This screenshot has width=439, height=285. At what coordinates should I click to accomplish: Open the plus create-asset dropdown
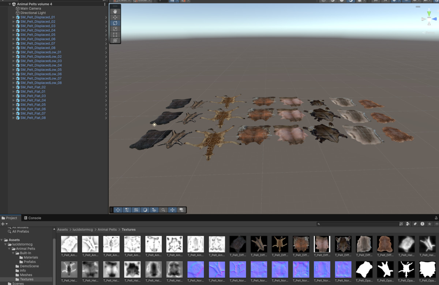coord(4,224)
